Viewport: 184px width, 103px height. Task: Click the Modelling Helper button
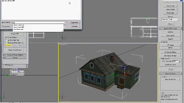[x=170, y=52]
